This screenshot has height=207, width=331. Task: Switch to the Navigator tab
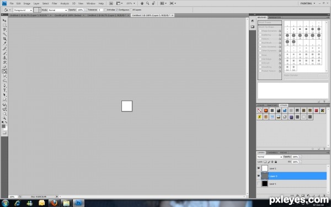pyautogui.click(x=275, y=18)
